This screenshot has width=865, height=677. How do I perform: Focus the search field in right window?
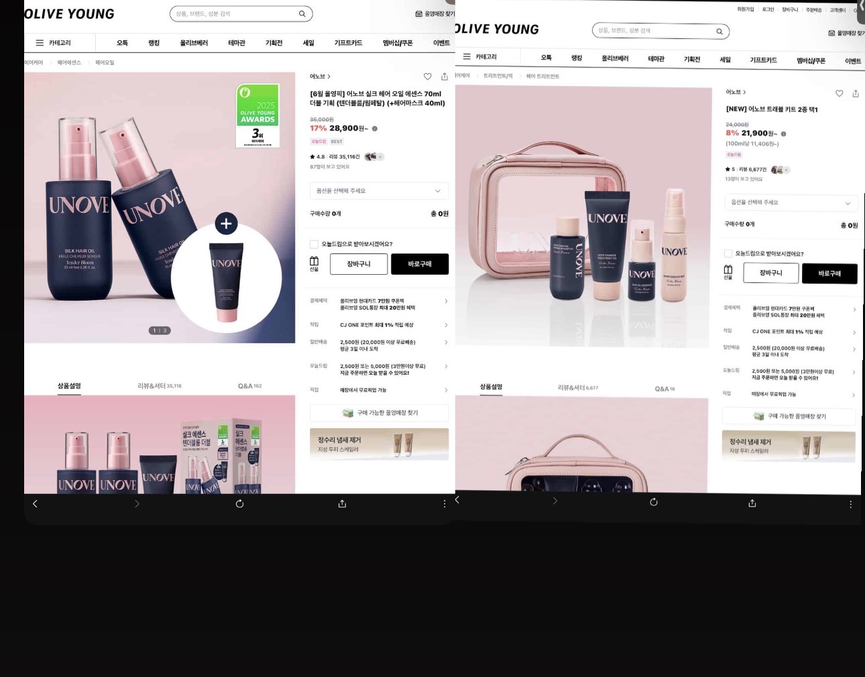point(660,31)
